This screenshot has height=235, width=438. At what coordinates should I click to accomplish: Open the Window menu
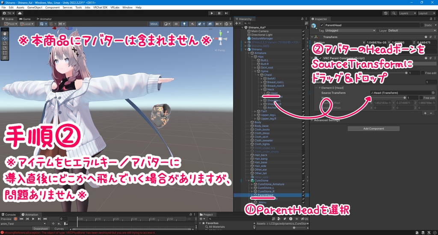[x=127, y=8]
